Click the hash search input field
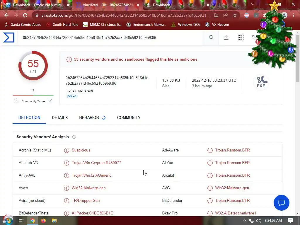300x225 pixels. (x=111, y=37)
